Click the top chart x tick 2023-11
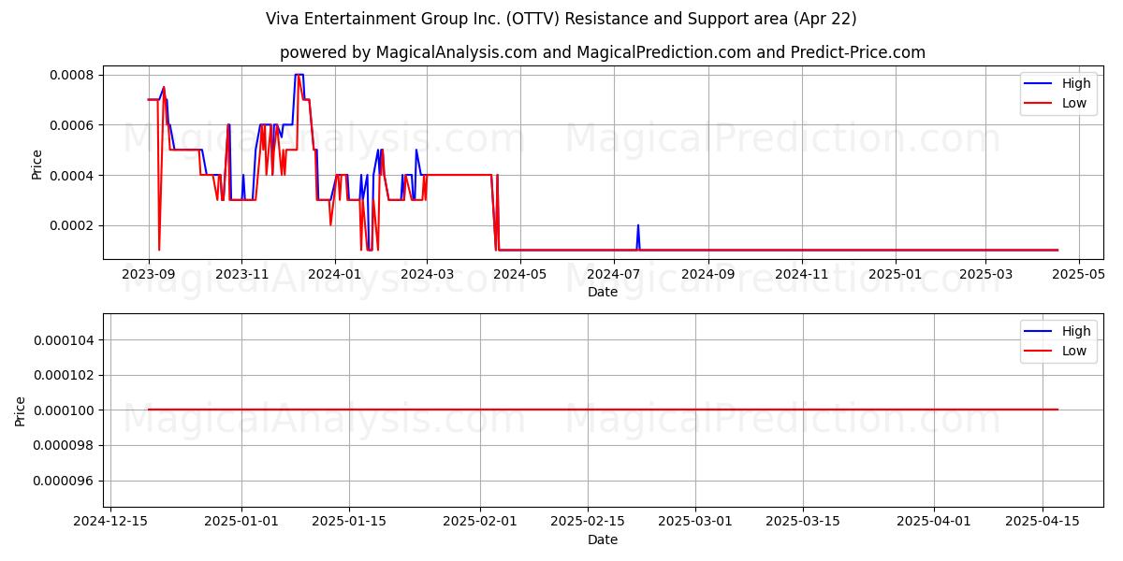This screenshot has width=1123, height=561. pos(241,274)
